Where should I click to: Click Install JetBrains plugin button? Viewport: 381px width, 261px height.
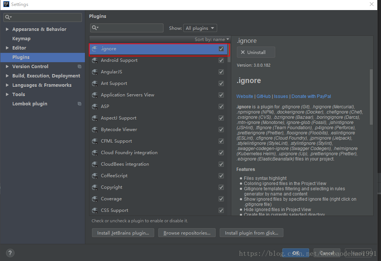[x=123, y=233]
